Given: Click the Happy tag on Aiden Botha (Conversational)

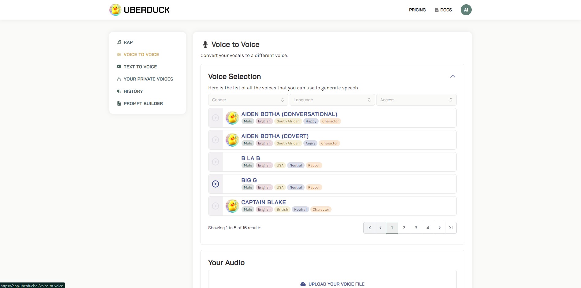Looking at the screenshot, I should [x=311, y=121].
